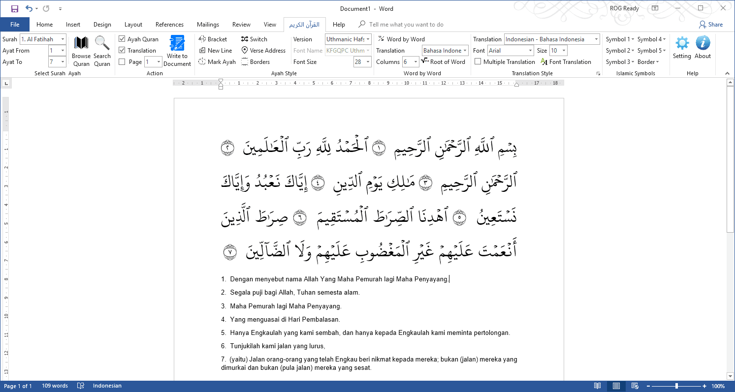Go to the References tab
This screenshot has width=735, height=392.
(x=169, y=25)
